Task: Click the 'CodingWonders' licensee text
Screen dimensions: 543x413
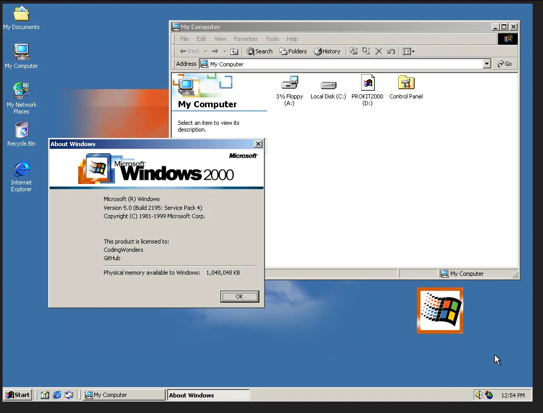Action: pos(123,250)
